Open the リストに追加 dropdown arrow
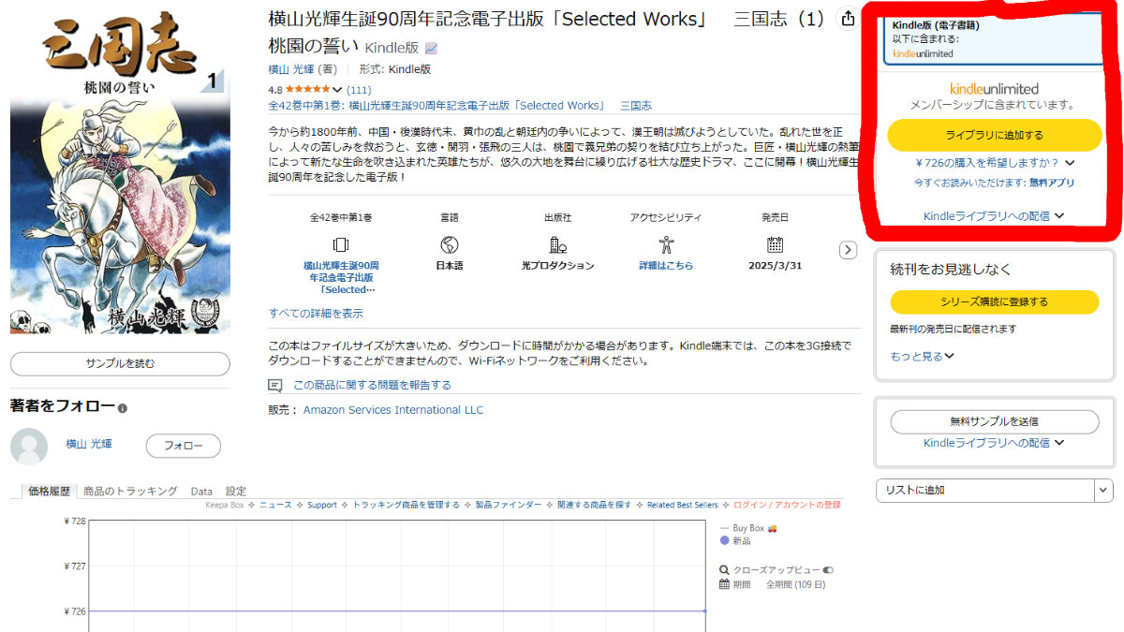The height and width of the screenshot is (632, 1124). pyautogui.click(x=1104, y=490)
